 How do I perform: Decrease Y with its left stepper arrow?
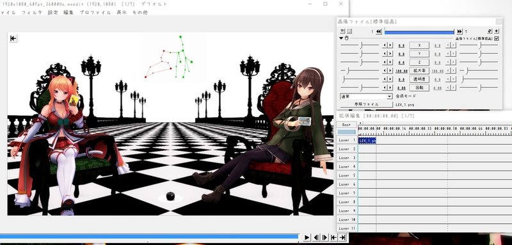[x=385, y=54]
